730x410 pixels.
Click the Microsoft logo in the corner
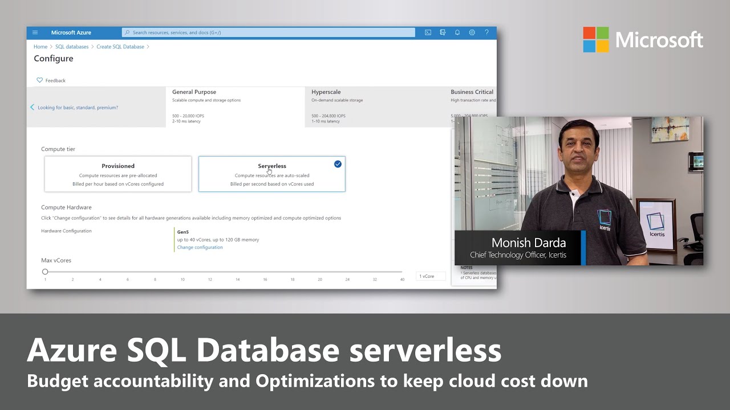(x=643, y=40)
